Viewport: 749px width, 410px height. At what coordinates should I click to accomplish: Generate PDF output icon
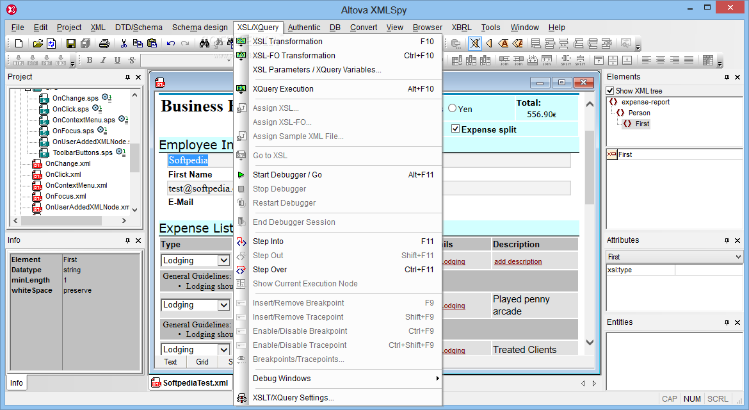(x=47, y=60)
